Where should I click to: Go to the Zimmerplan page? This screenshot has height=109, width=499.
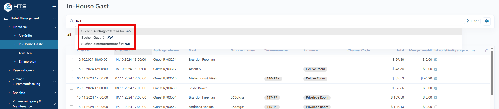[x=27, y=62]
